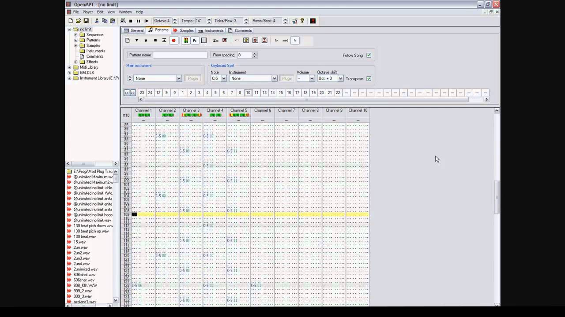Save the module with the floppy icon

click(x=86, y=21)
